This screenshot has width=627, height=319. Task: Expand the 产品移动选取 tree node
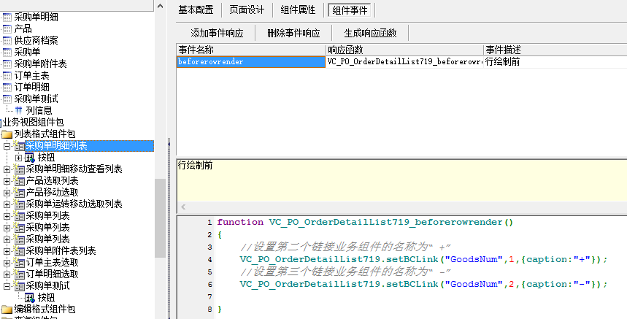[7, 192]
